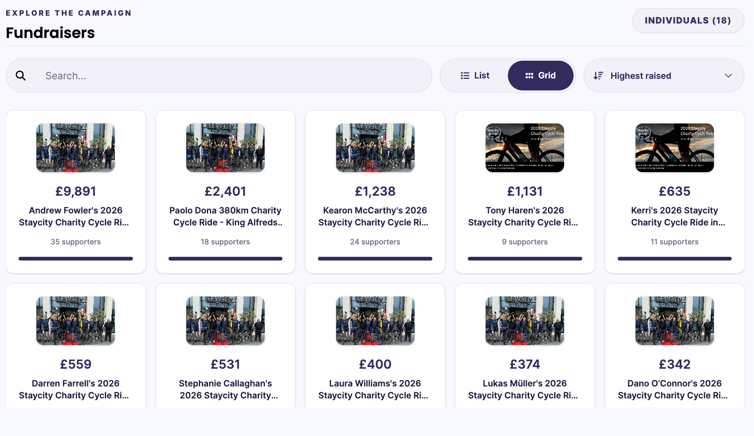754x436 pixels.
Task: Select the Individuals (18) tab
Action: point(688,21)
